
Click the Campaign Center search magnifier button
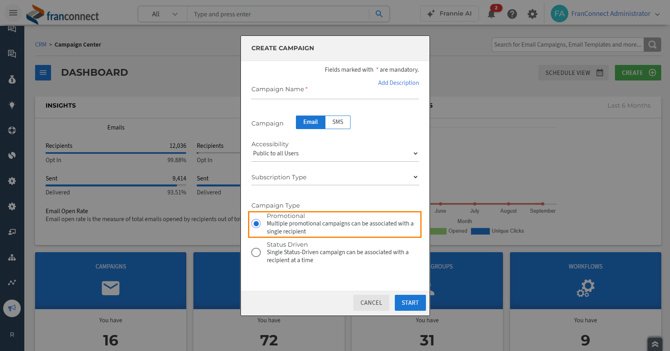point(652,45)
